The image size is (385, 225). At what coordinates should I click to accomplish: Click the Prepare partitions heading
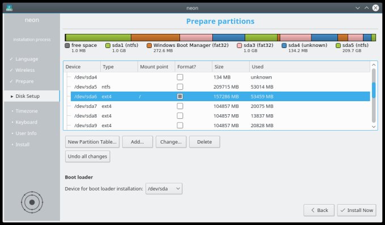click(x=220, y=21)
